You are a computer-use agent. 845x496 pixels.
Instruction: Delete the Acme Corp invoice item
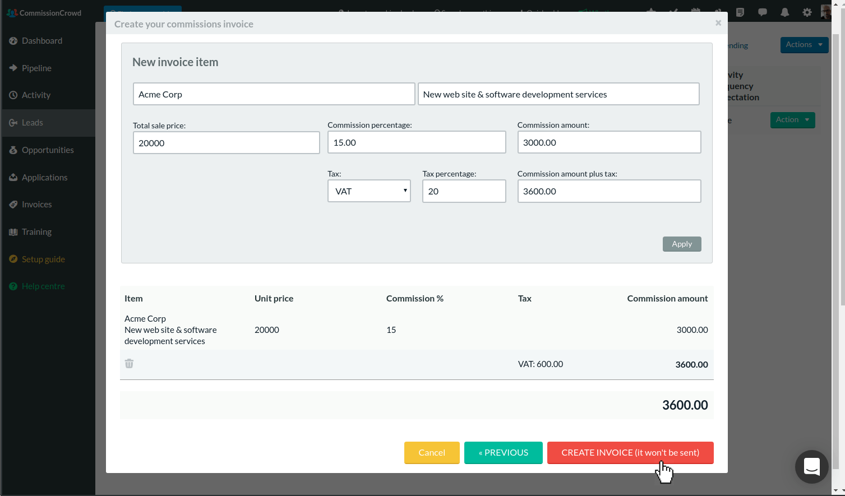coord(129,364)
